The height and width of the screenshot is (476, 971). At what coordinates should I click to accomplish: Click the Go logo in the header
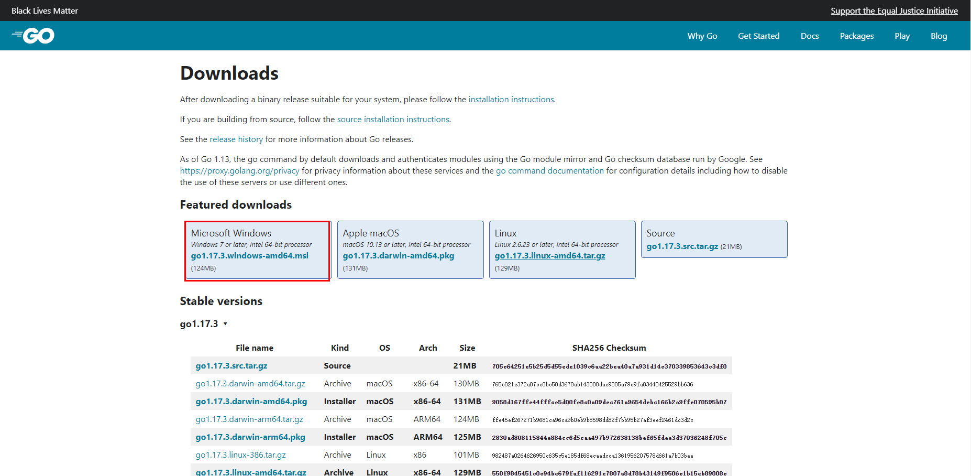coord(33,36)
